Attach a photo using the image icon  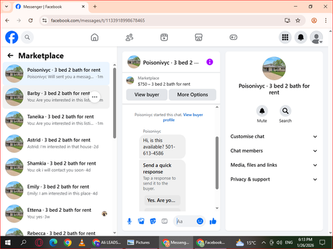(x=141, y=221)
